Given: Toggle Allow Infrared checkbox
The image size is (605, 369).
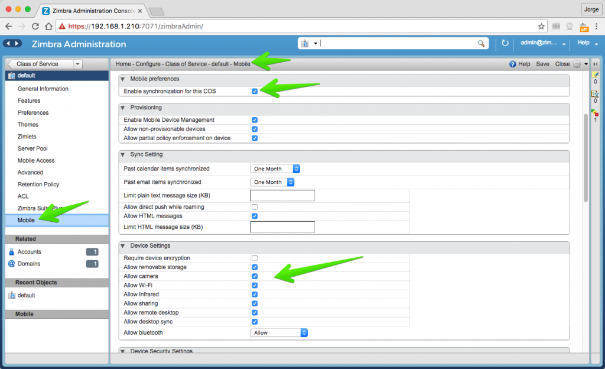Looking at the screenshot, I should click(255, 294).
